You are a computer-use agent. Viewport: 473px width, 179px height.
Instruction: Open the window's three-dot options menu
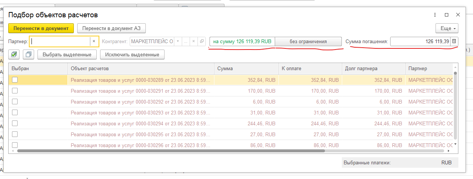(x=435, y=15)
